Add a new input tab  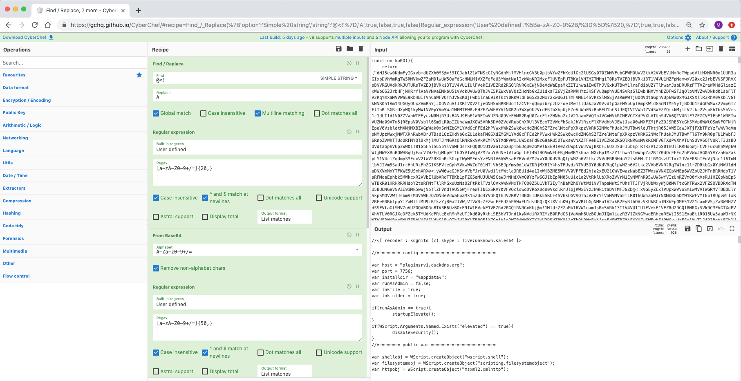[687, 49]
